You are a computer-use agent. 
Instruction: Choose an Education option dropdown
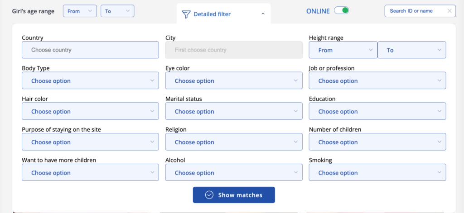[x=377, y=111]
